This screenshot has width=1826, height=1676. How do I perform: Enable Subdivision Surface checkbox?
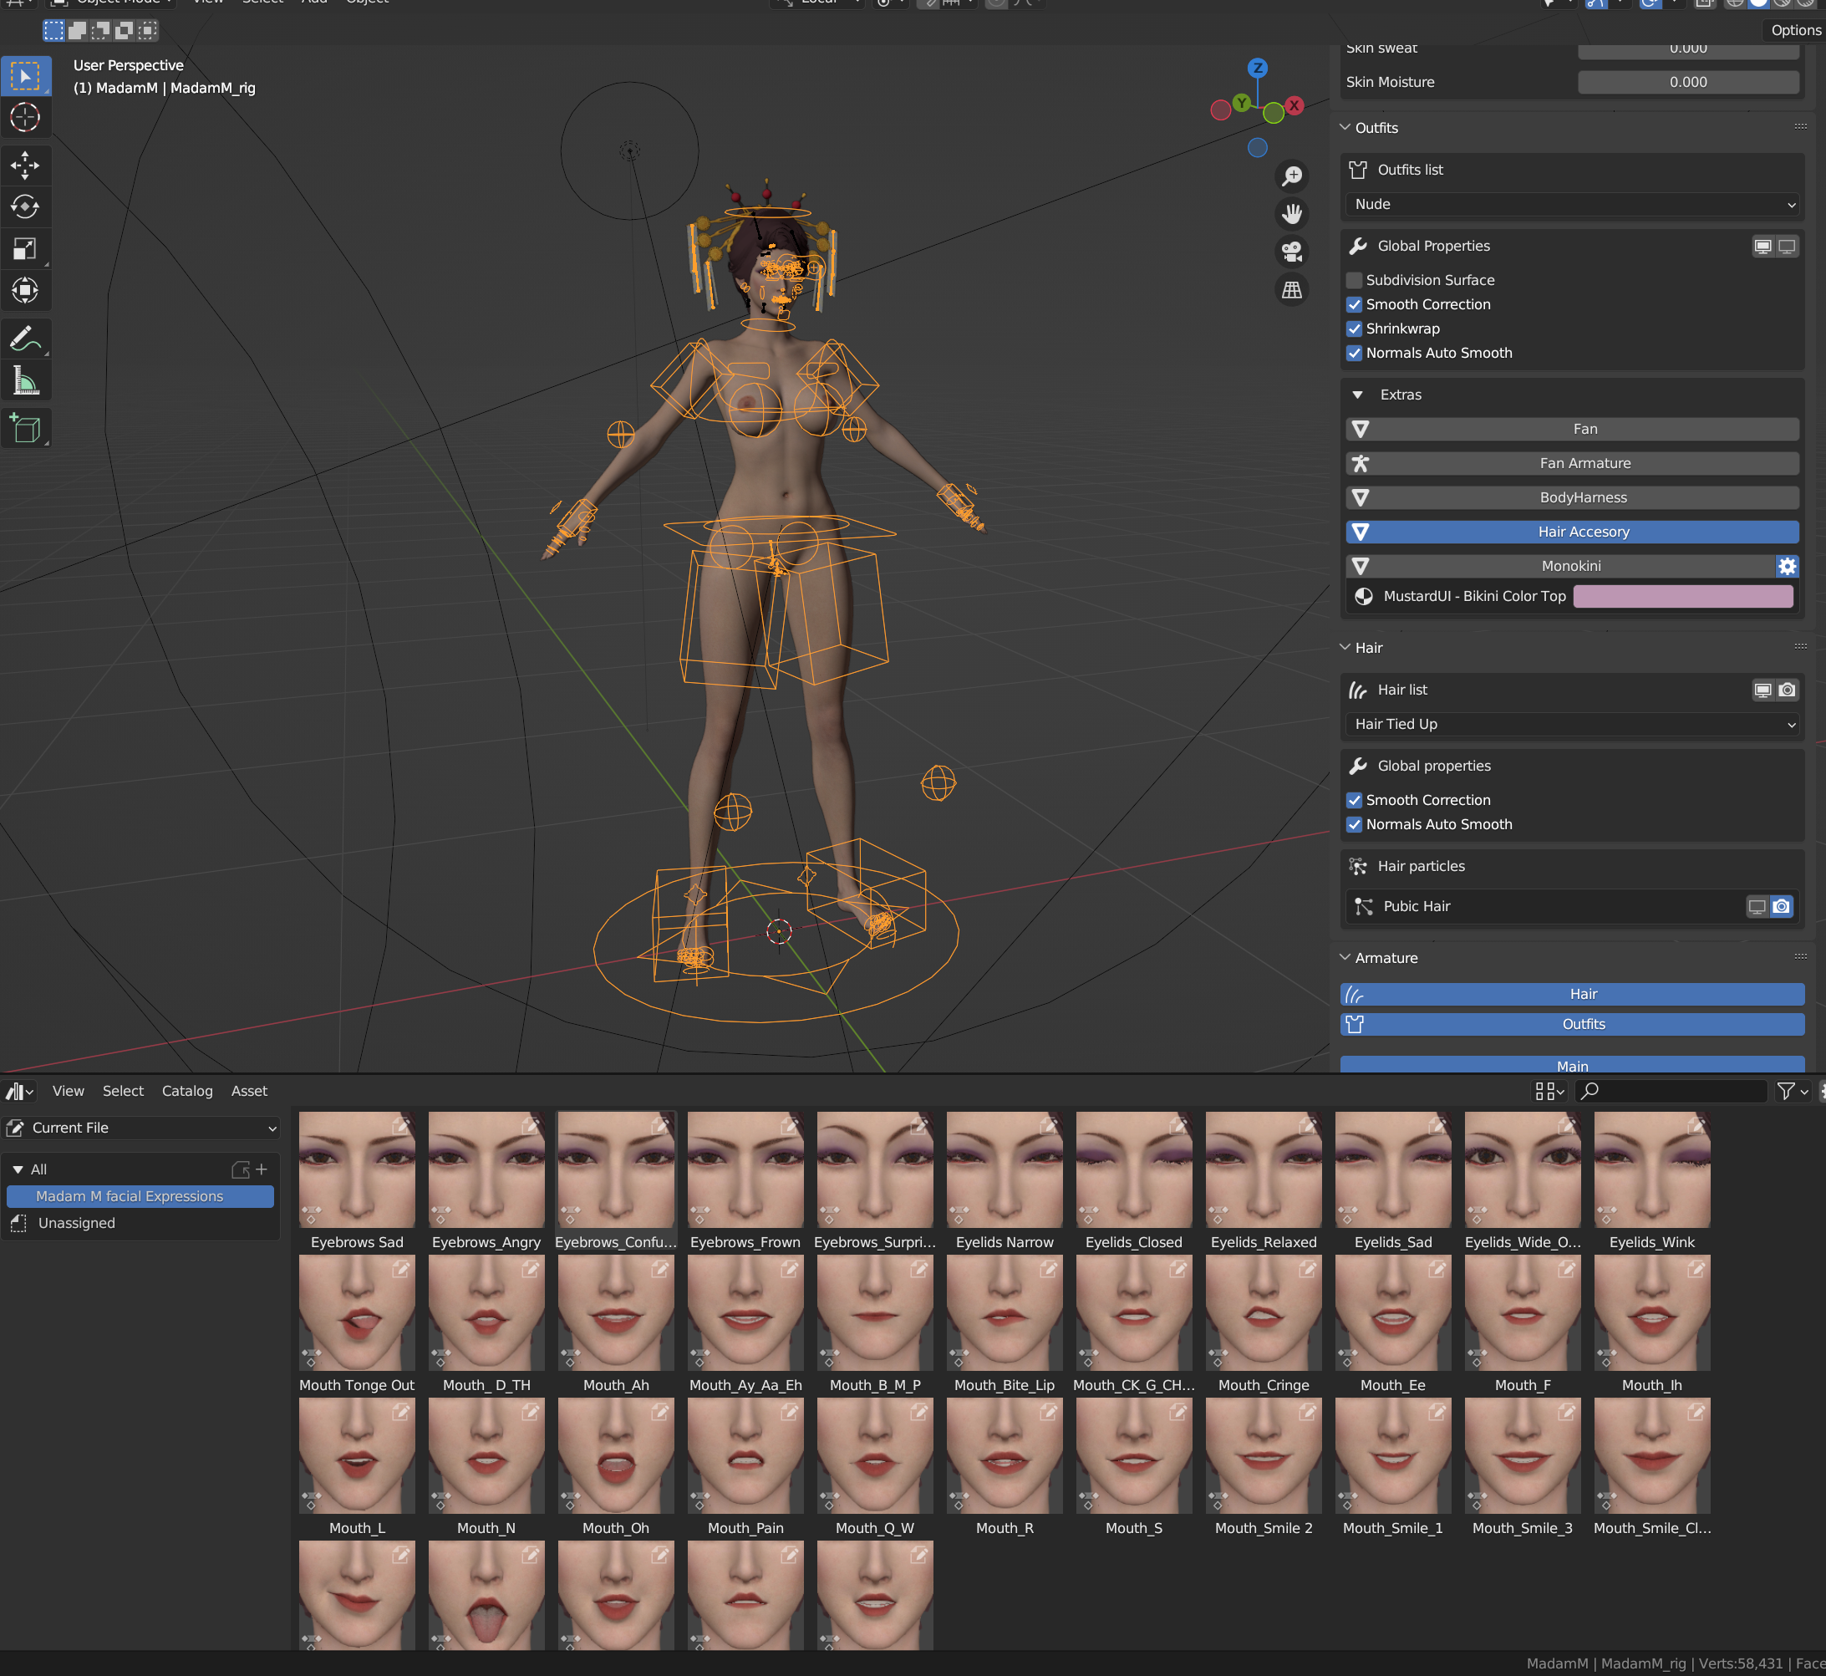coord(1355,280)
